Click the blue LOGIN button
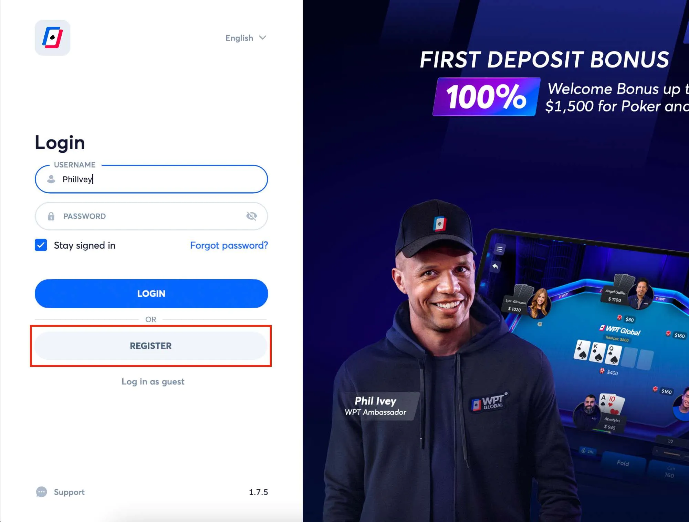Image resolution: width=689 pixels, height=522 pixels. (x=151, y=293)
